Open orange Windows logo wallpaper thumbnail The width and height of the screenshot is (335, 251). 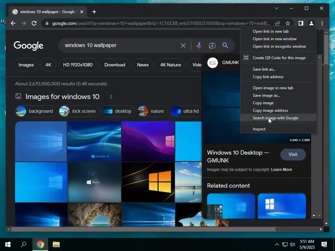coord(148,182)
